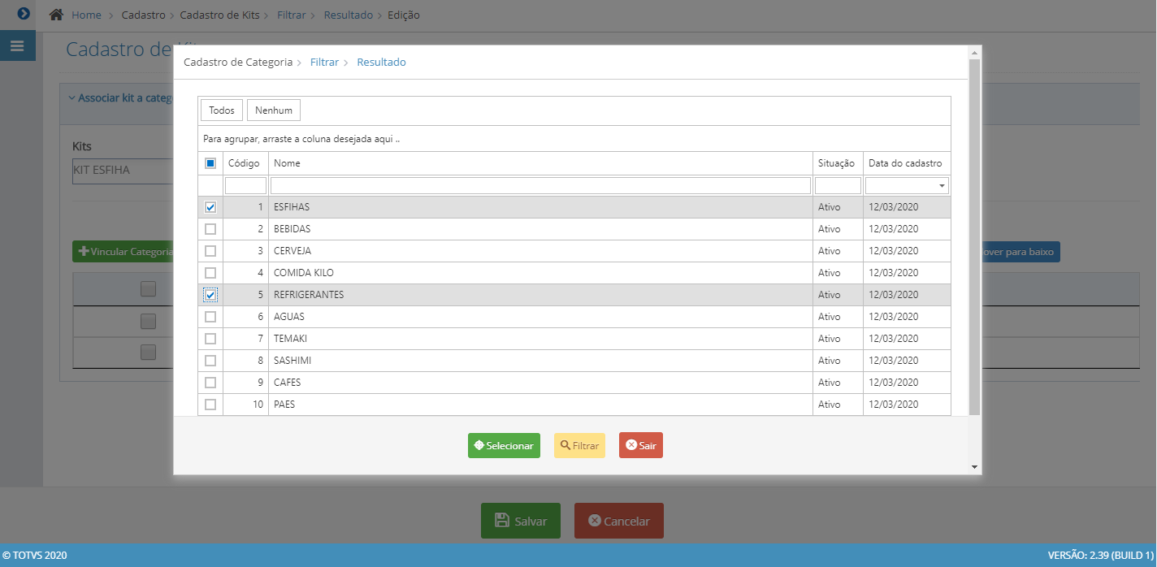
Task: Click the Salvar button
Action: tap(521, 521)
